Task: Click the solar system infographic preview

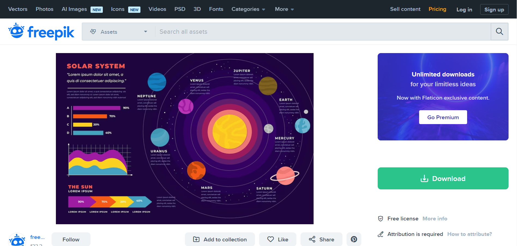Action: 185,139
